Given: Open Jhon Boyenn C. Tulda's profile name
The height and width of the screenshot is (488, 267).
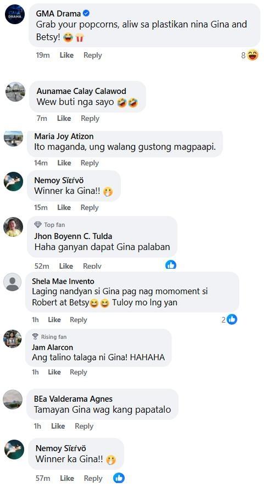Looking at the screenshot, I should coord(73,236).
